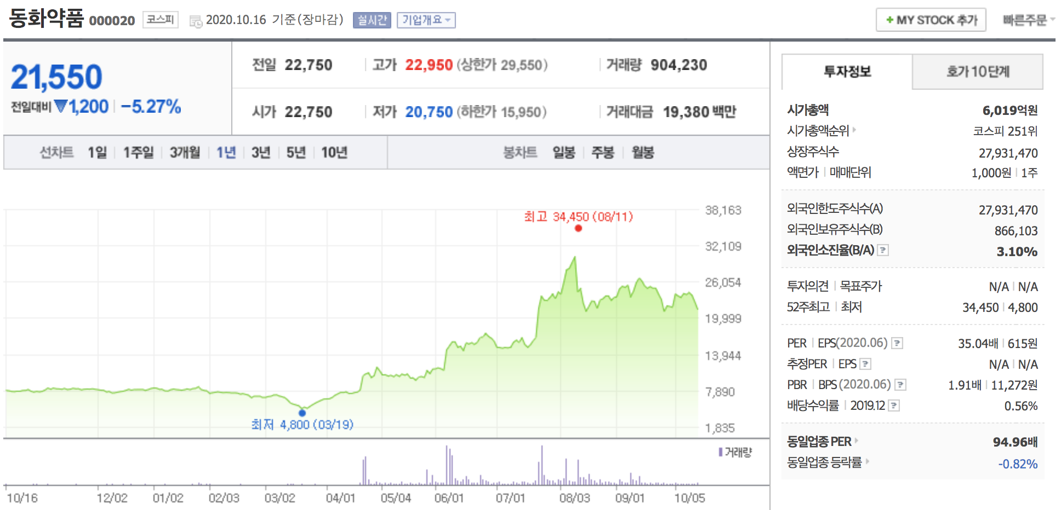Click the 거래대금 19,380 백만 value

pos(699,112)
